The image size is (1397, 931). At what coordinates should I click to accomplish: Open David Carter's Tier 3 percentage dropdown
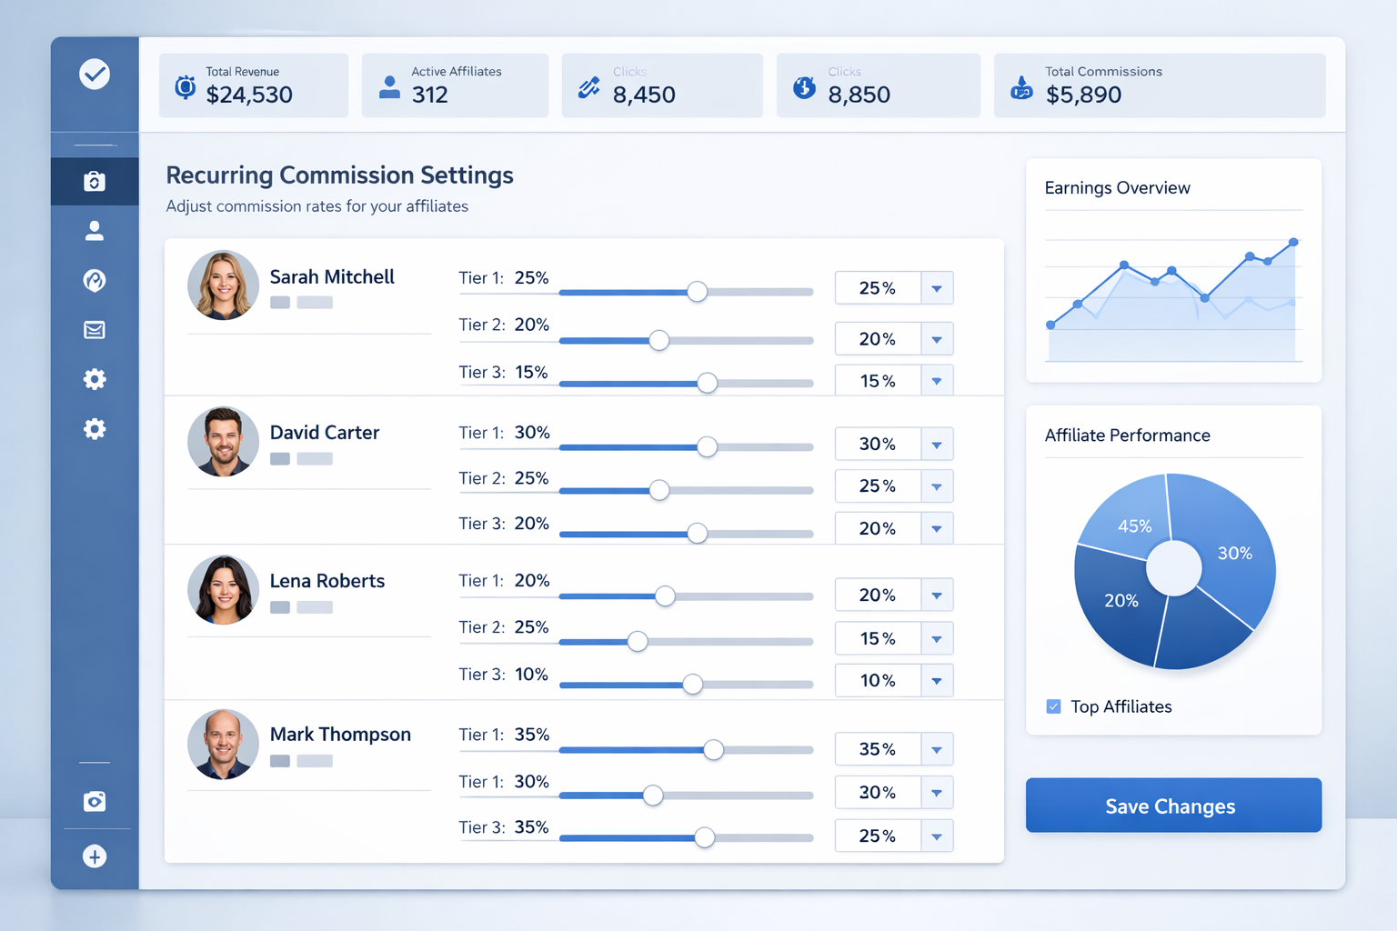tap(937, 527)
